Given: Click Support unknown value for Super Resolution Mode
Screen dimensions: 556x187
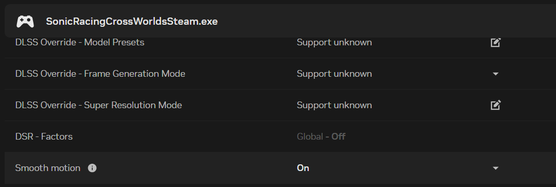Looking at the screenshot, I should 334,105.
